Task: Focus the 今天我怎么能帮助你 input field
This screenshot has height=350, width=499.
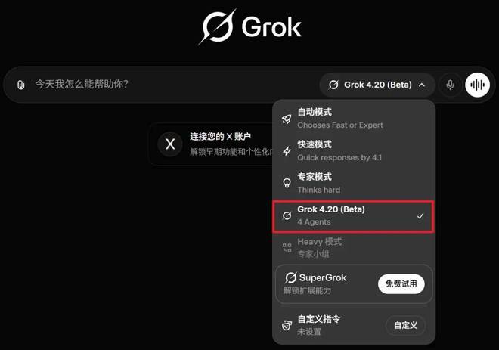Action: coord(172,85)
